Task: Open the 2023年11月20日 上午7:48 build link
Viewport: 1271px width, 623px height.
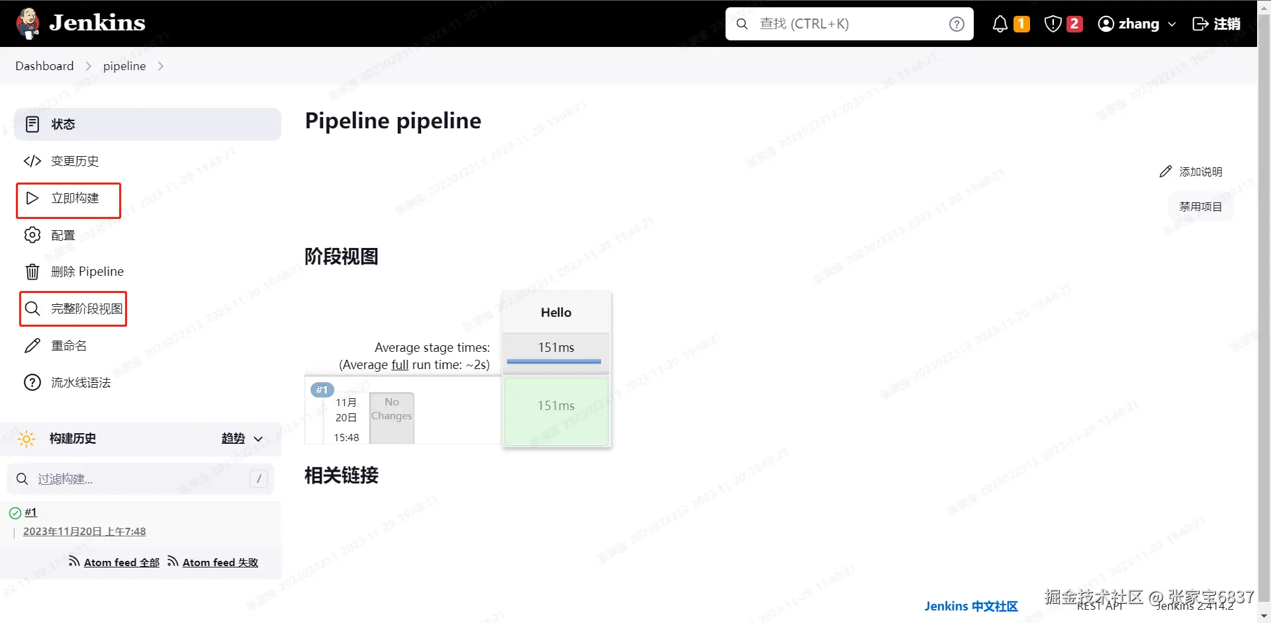Action: [84, 531]
